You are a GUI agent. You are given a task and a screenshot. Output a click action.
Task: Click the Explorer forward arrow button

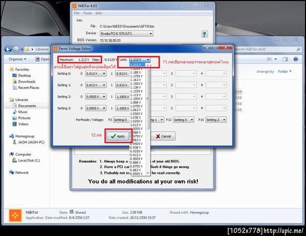(16, 49)
